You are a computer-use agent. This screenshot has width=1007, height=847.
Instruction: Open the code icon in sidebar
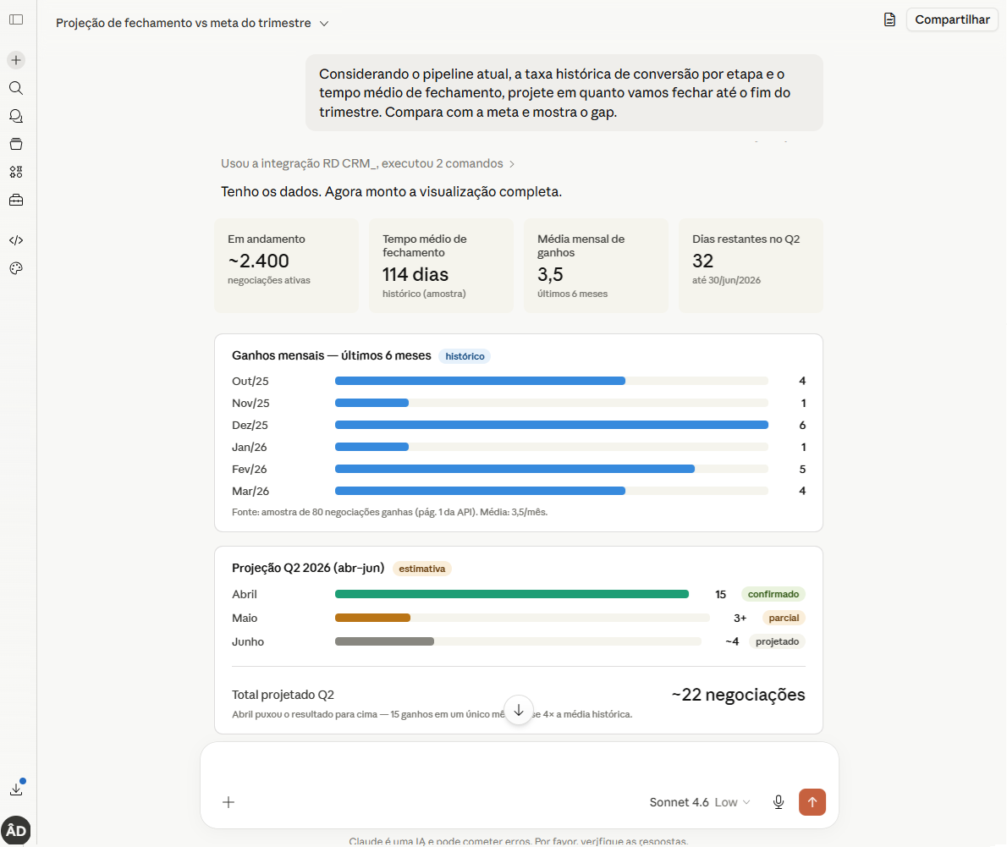pyautogui.click(x=16, y=240)
